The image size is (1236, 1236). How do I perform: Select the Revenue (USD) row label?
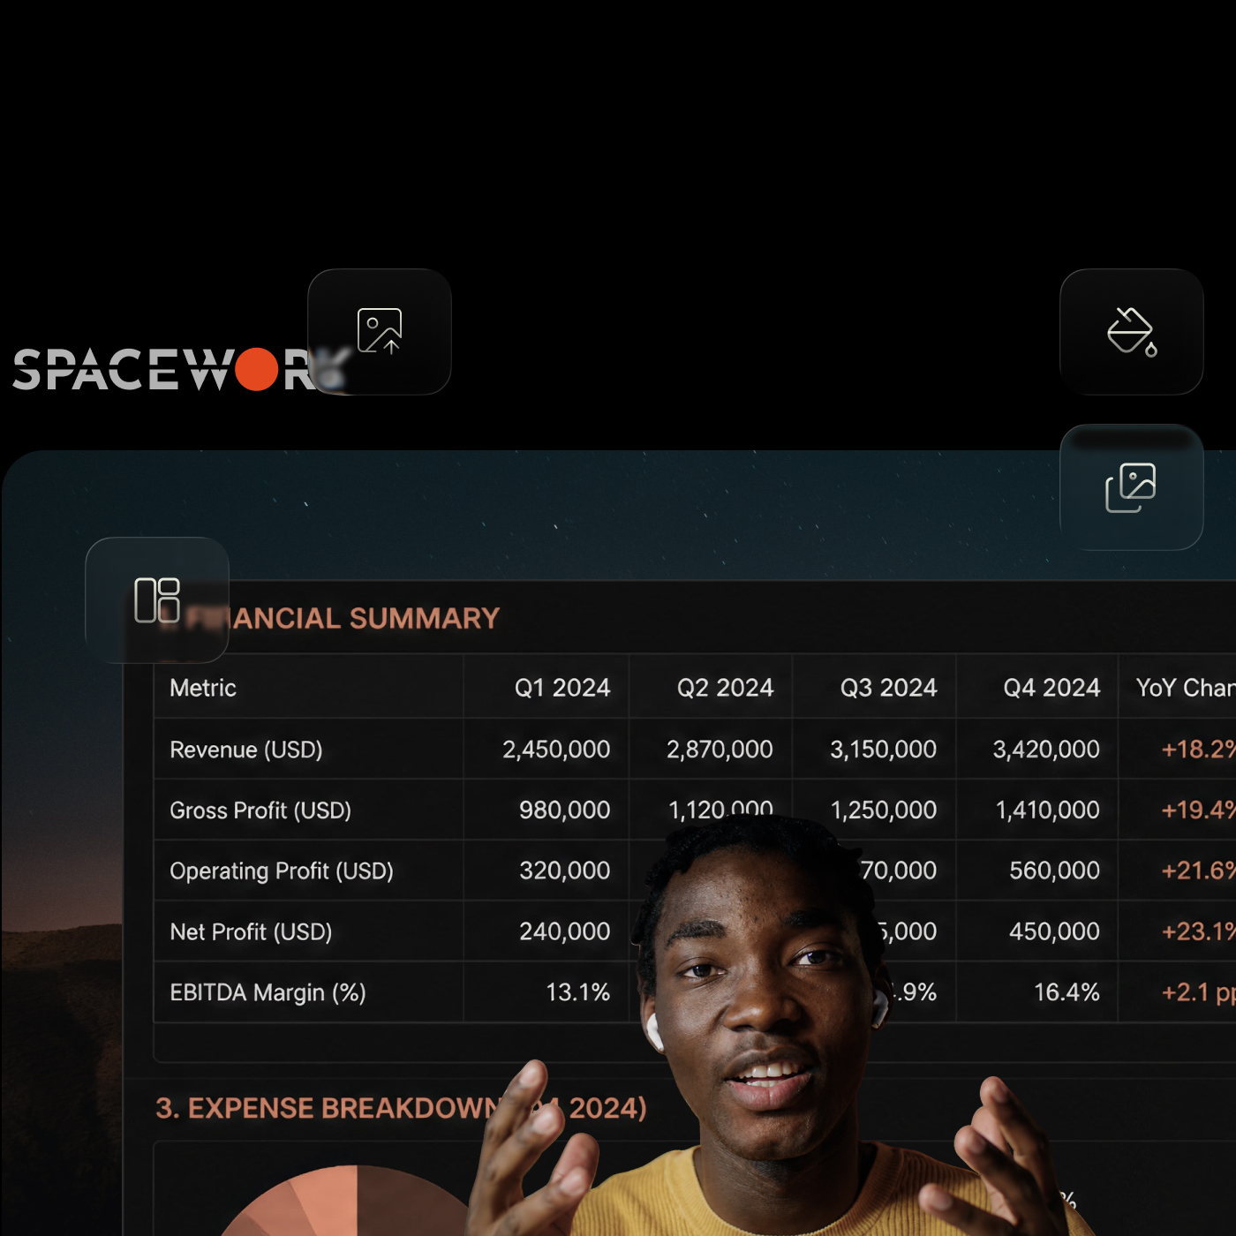[246, 750]
